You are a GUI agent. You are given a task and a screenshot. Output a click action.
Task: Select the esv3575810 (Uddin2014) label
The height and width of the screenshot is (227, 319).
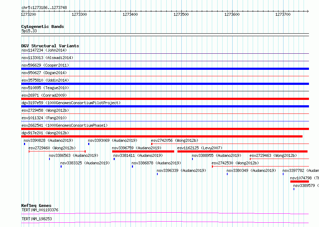45,80
